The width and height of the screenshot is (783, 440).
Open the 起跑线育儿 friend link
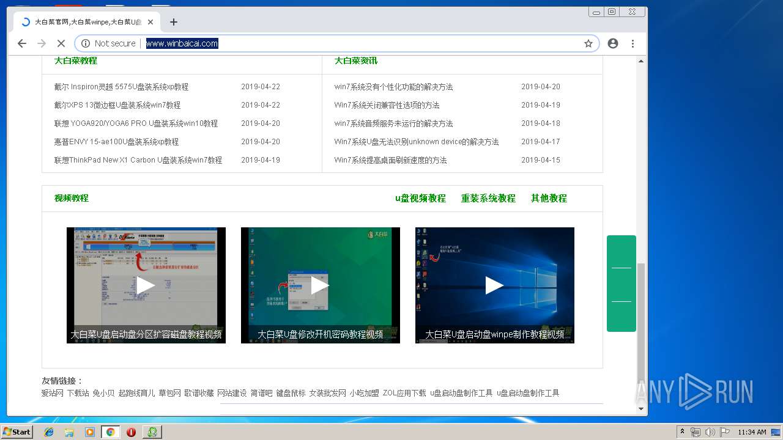[x=136, y=393]
